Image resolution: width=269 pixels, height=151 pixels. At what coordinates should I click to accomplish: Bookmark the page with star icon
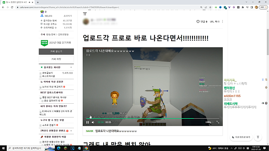210,7
